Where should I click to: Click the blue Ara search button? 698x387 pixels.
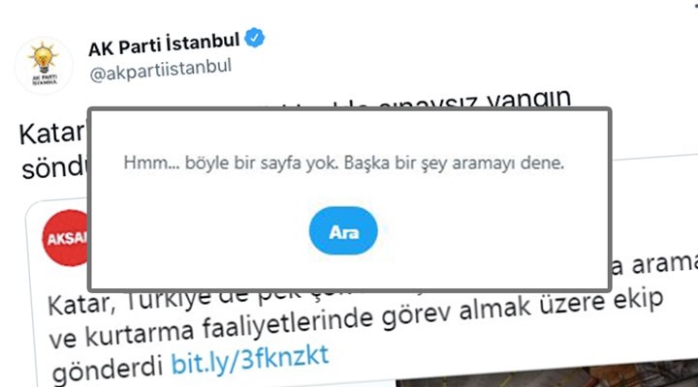(343, 230)
